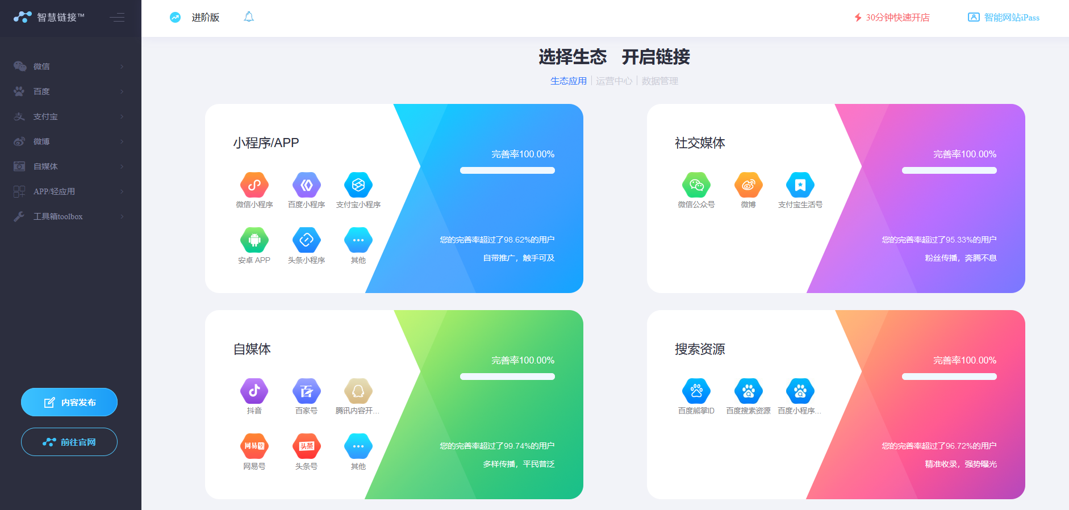Viewport: 1069px width, 510px height.
Task: Click the notification bell icon
Action: [249, 17]
